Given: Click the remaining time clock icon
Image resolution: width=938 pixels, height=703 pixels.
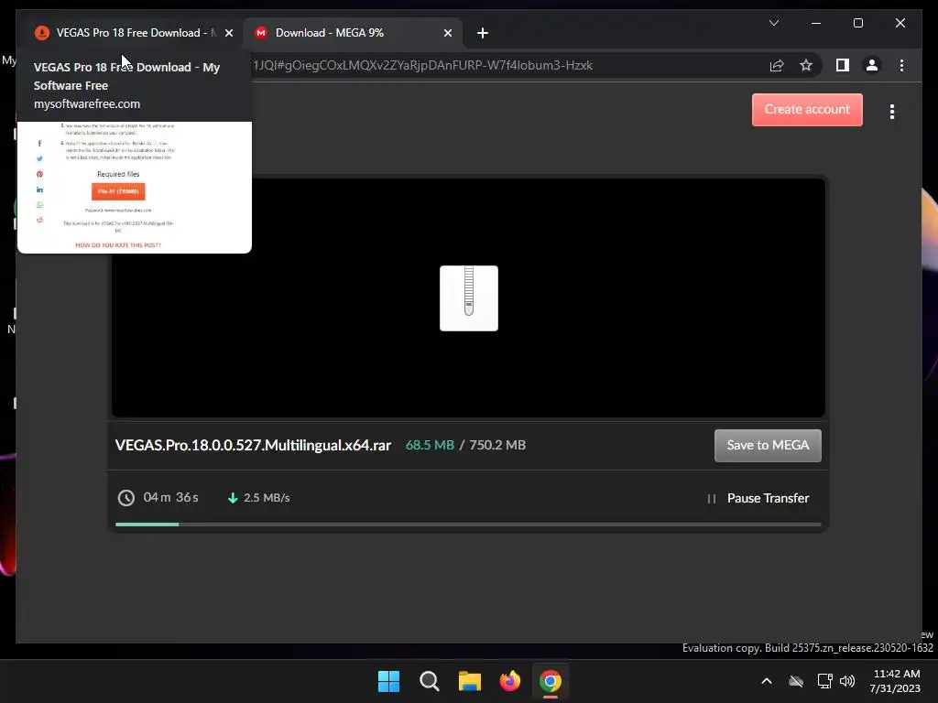Looking at the screenshot, I should point(126,497).
